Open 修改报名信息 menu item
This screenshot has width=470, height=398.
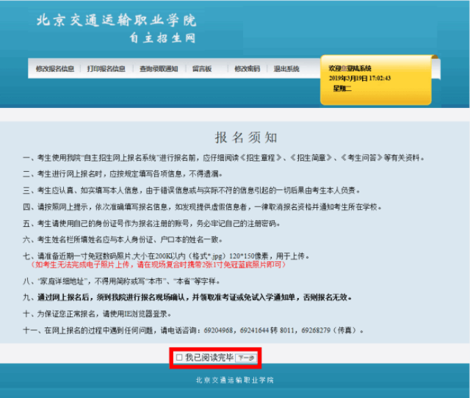pyautogui.click(x=55, y=69)
